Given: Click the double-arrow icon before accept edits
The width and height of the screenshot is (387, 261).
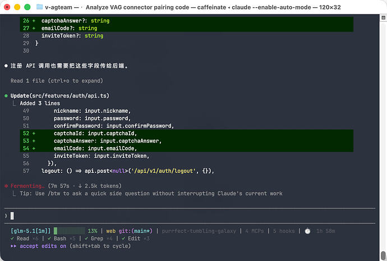Looking at the screenshot, I should point(13,246).
